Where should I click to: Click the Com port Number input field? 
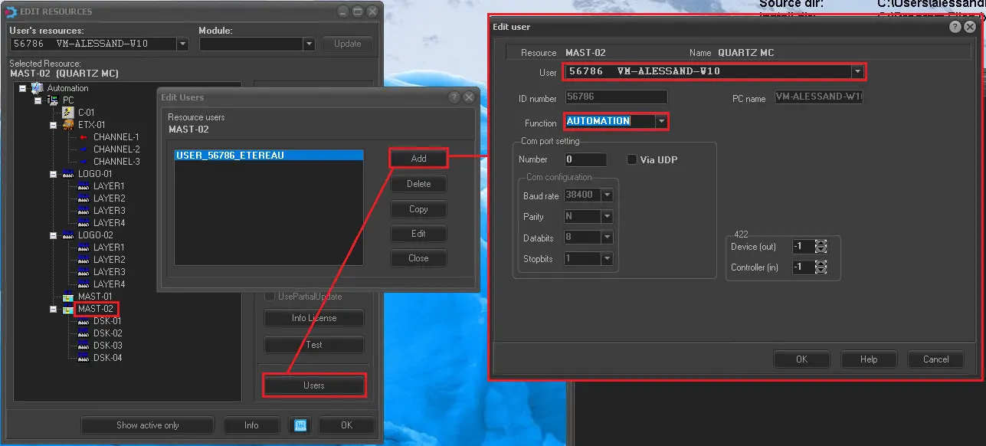point(585,160)
